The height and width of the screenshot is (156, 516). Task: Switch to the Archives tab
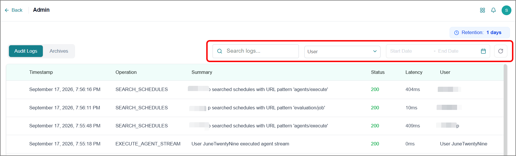coord(59,51)
